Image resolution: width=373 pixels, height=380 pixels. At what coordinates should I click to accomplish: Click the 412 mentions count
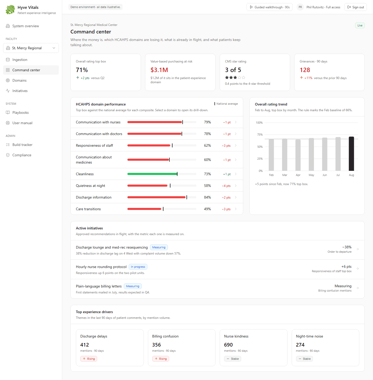(x=85, y=345)
